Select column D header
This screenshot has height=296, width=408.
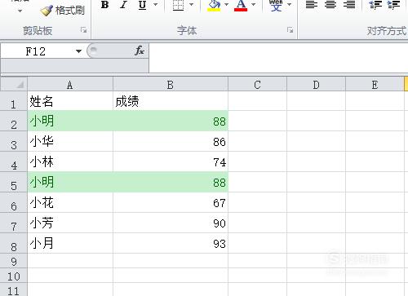316,85
